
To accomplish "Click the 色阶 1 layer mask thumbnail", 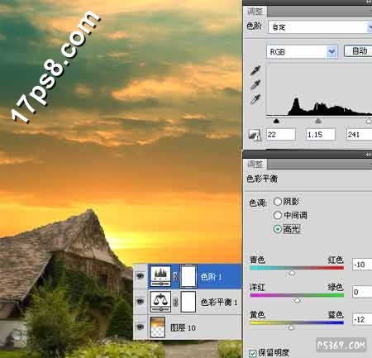I will coord(188,276).
